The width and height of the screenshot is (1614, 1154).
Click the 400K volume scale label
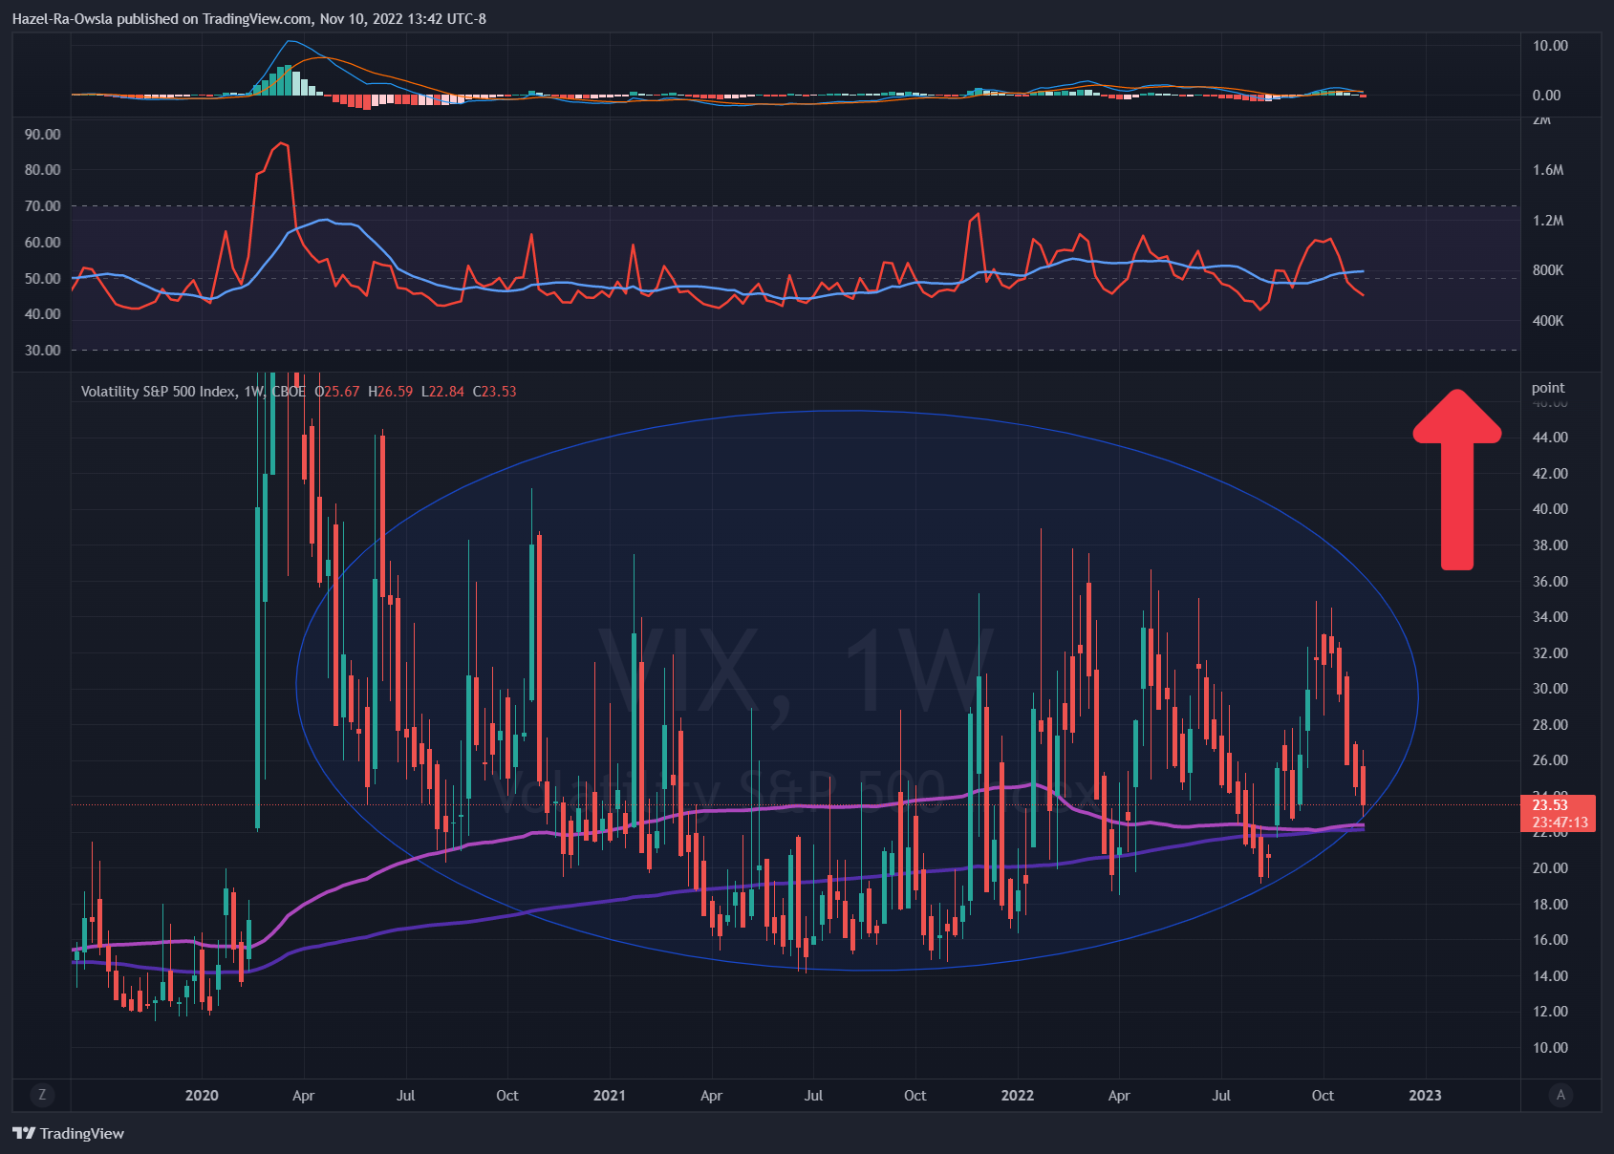tap(1548, 321)
